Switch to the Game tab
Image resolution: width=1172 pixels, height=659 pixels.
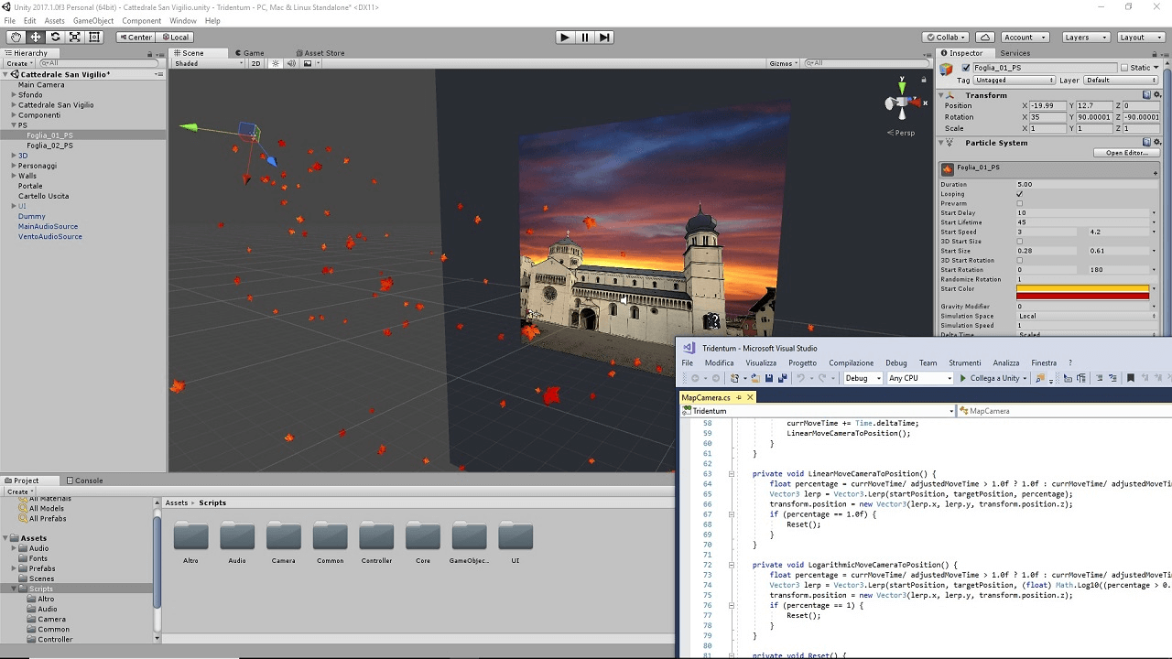pyautogui.click(x=248, y=53)
